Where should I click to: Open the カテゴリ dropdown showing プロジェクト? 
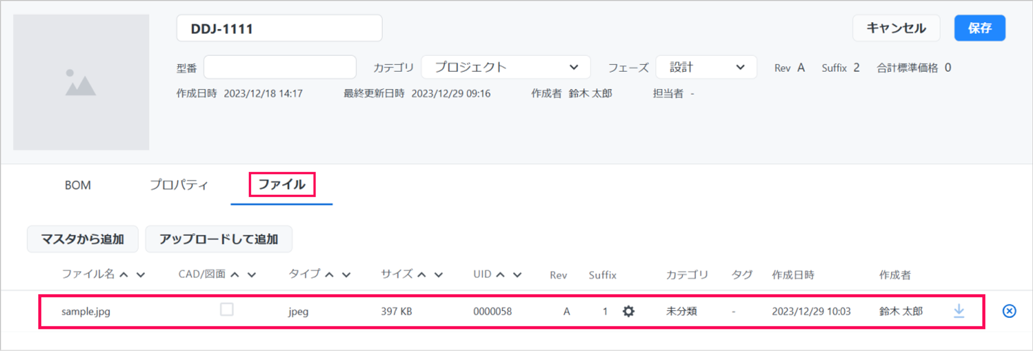coord(506,67)
